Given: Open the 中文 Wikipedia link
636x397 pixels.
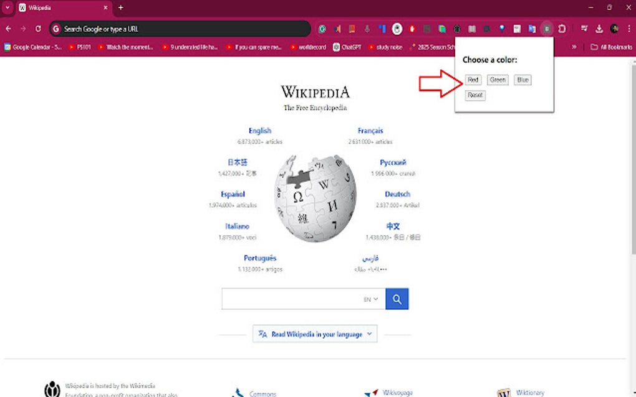Looking at the screenshot, I should coord(393,227).
